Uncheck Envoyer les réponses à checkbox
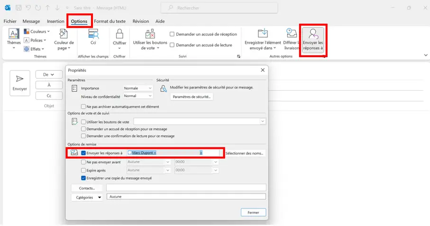This screenshot has height=226, width=430. 83,153
